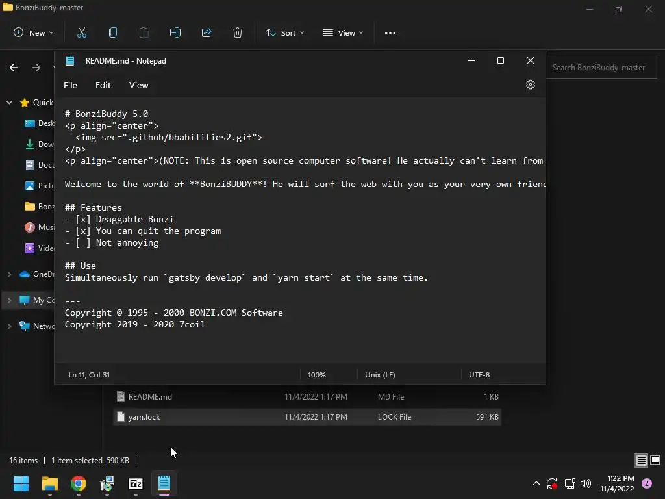Open the File menu in Notepad
665x499 pixels.
[x=70, y=85]
